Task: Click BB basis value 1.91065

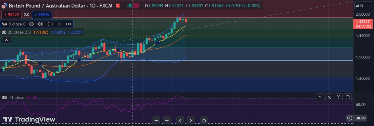Action: tap(40, 32)
